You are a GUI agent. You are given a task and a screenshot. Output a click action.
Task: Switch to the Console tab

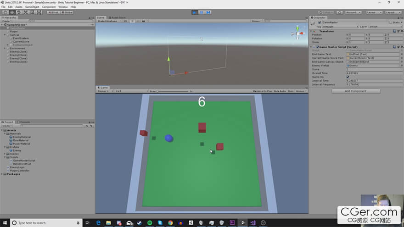[25, 122]
